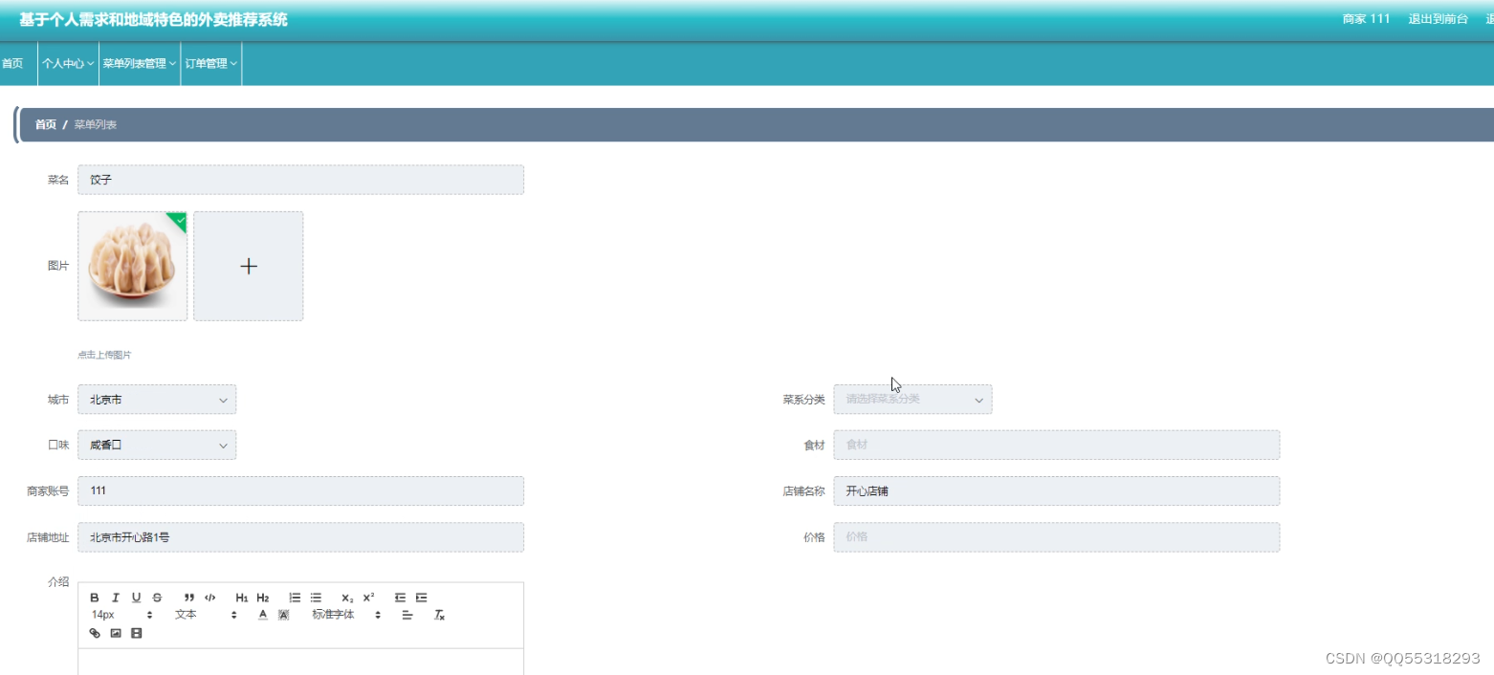Expand the 订单管理 menu

point(211,63)
